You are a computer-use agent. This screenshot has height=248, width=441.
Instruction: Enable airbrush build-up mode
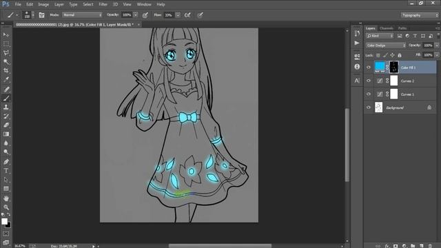click(187, 15)
